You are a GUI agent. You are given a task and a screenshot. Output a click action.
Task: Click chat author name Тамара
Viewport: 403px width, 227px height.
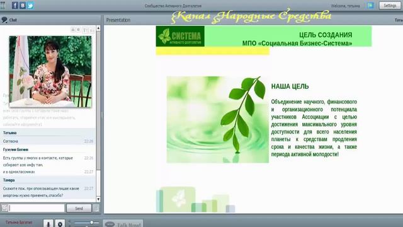tap(9, 180)
